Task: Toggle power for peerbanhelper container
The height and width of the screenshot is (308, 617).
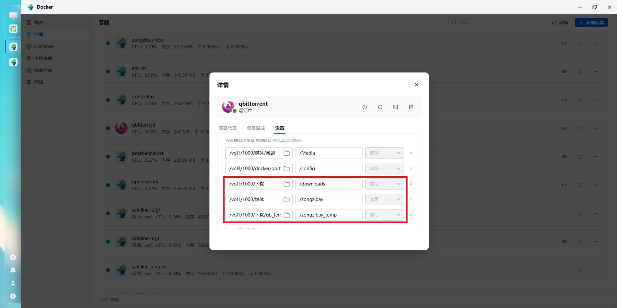Action: click(580, 157)
